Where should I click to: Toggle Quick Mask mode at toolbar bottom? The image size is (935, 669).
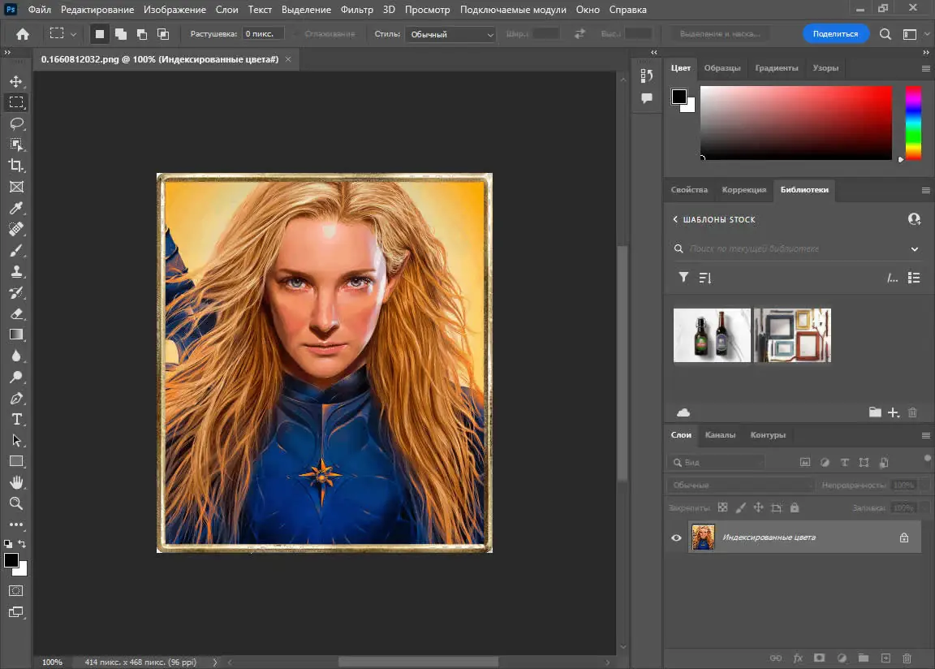pyautogui.click(x=16, y=591)
